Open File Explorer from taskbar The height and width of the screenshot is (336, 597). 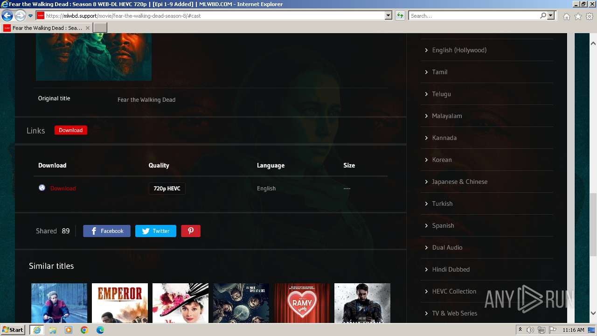(53, 330)
